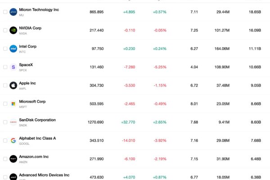The width and height of the screenshot is (270, 180).
Task: Select the NVIDIA Corp row checkbox
Action: 5,30
